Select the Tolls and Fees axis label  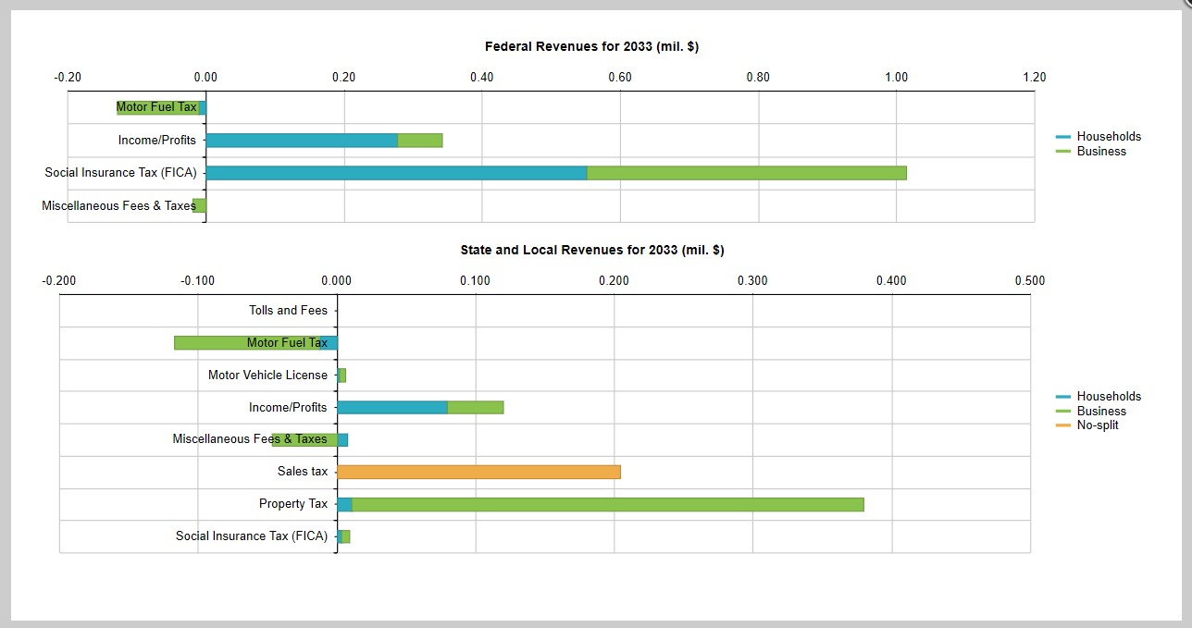(288, 311)
